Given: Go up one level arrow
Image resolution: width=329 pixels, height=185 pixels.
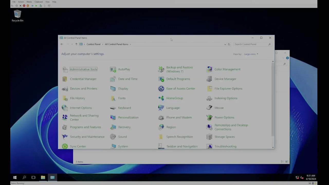Looking at the screenshot, I should 76,44.
